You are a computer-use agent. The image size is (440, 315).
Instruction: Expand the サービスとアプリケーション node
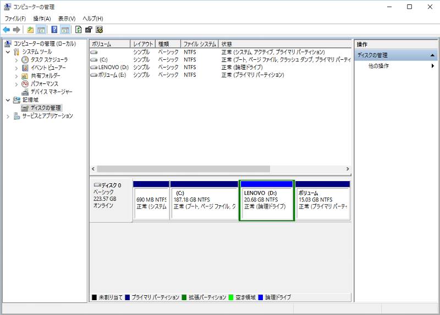click(x=8, y=116)
